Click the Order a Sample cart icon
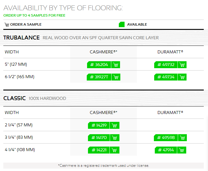This screenshot has height=171, width=208. tap(7, 24)
